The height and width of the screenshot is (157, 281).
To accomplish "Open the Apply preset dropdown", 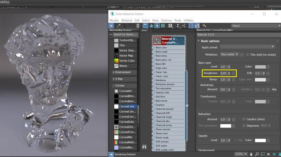I will coord(247,47).
